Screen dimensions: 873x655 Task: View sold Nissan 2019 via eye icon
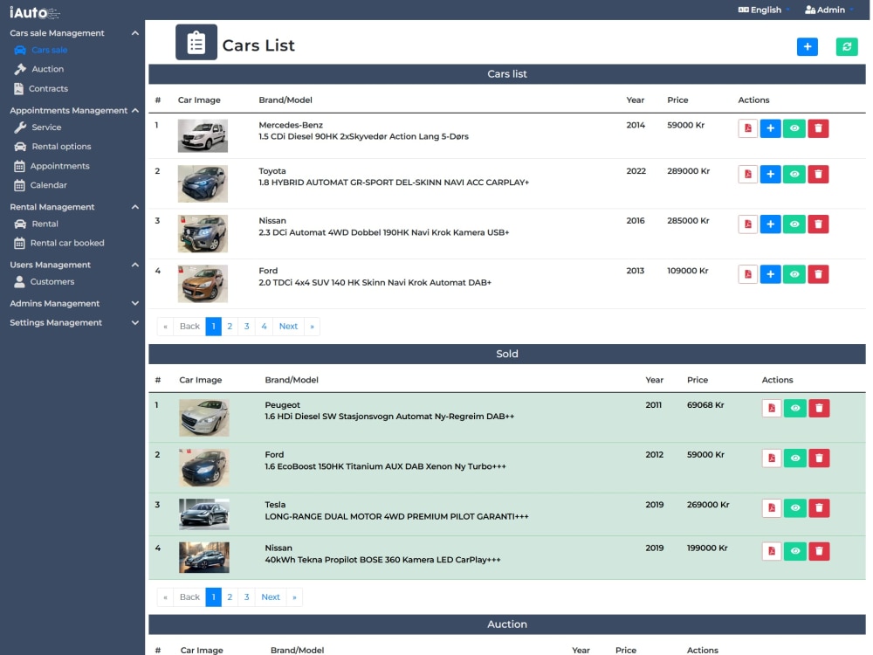coord(795,551)
